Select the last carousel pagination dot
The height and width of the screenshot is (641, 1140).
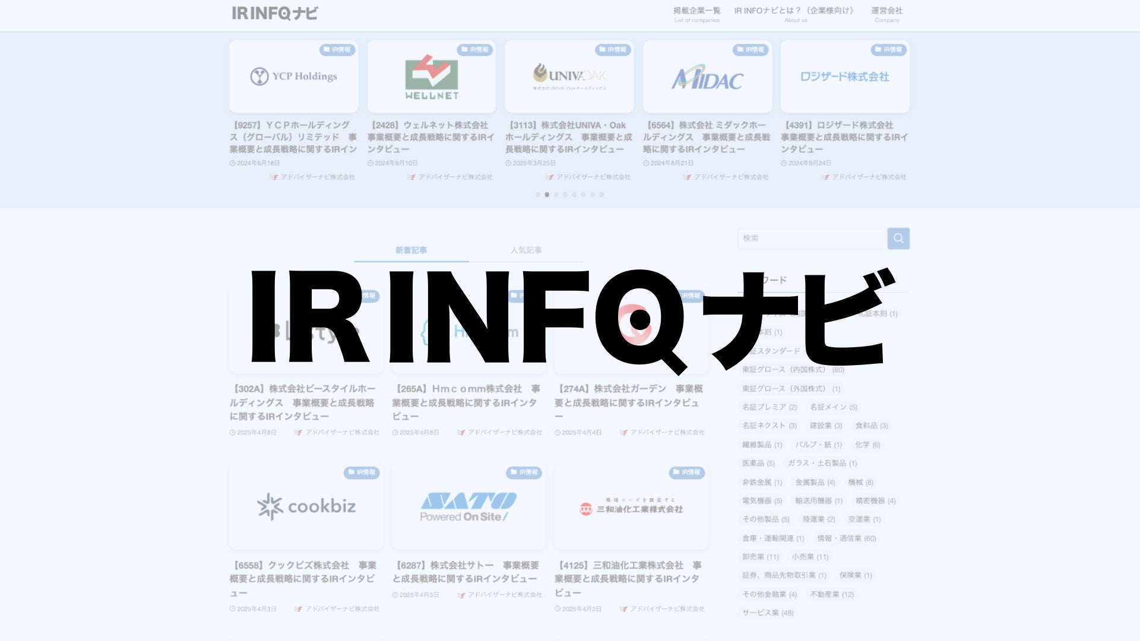[x=601, y=195]
